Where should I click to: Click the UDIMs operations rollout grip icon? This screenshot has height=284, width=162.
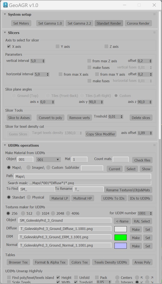(154, 145)
